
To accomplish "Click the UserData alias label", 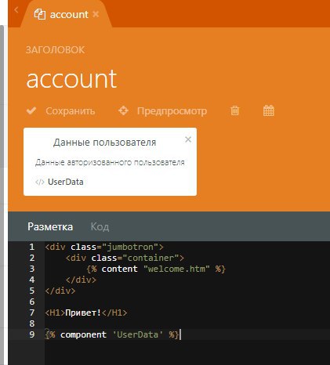I will pyautogui.click(x=66, y=182).
